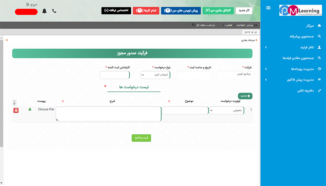This screenshot has width=326, height=186.
Task: Expand the مدیریت رویدادها sidebar submenu
Action: point(266,69)
